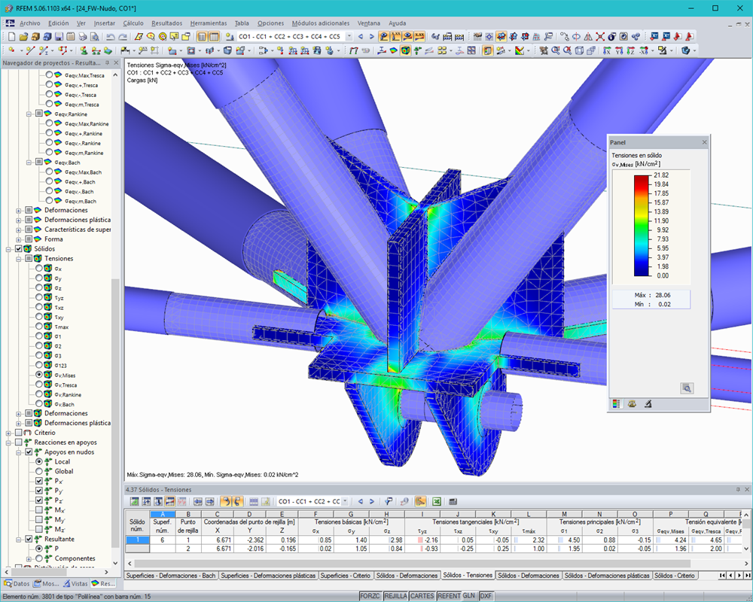Click the isometric wireframe cube icon
Screen dimensions: 753x602
click(x=579, y=50)
